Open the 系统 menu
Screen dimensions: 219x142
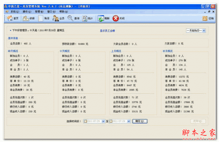click(x=15, y=12)
